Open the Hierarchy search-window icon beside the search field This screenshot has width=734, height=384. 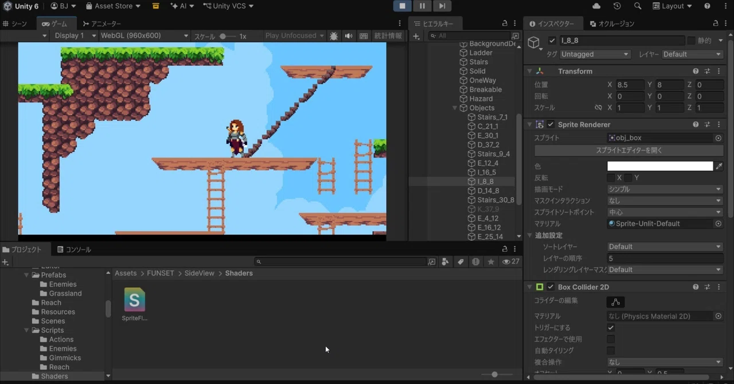[x=515, y=36]
